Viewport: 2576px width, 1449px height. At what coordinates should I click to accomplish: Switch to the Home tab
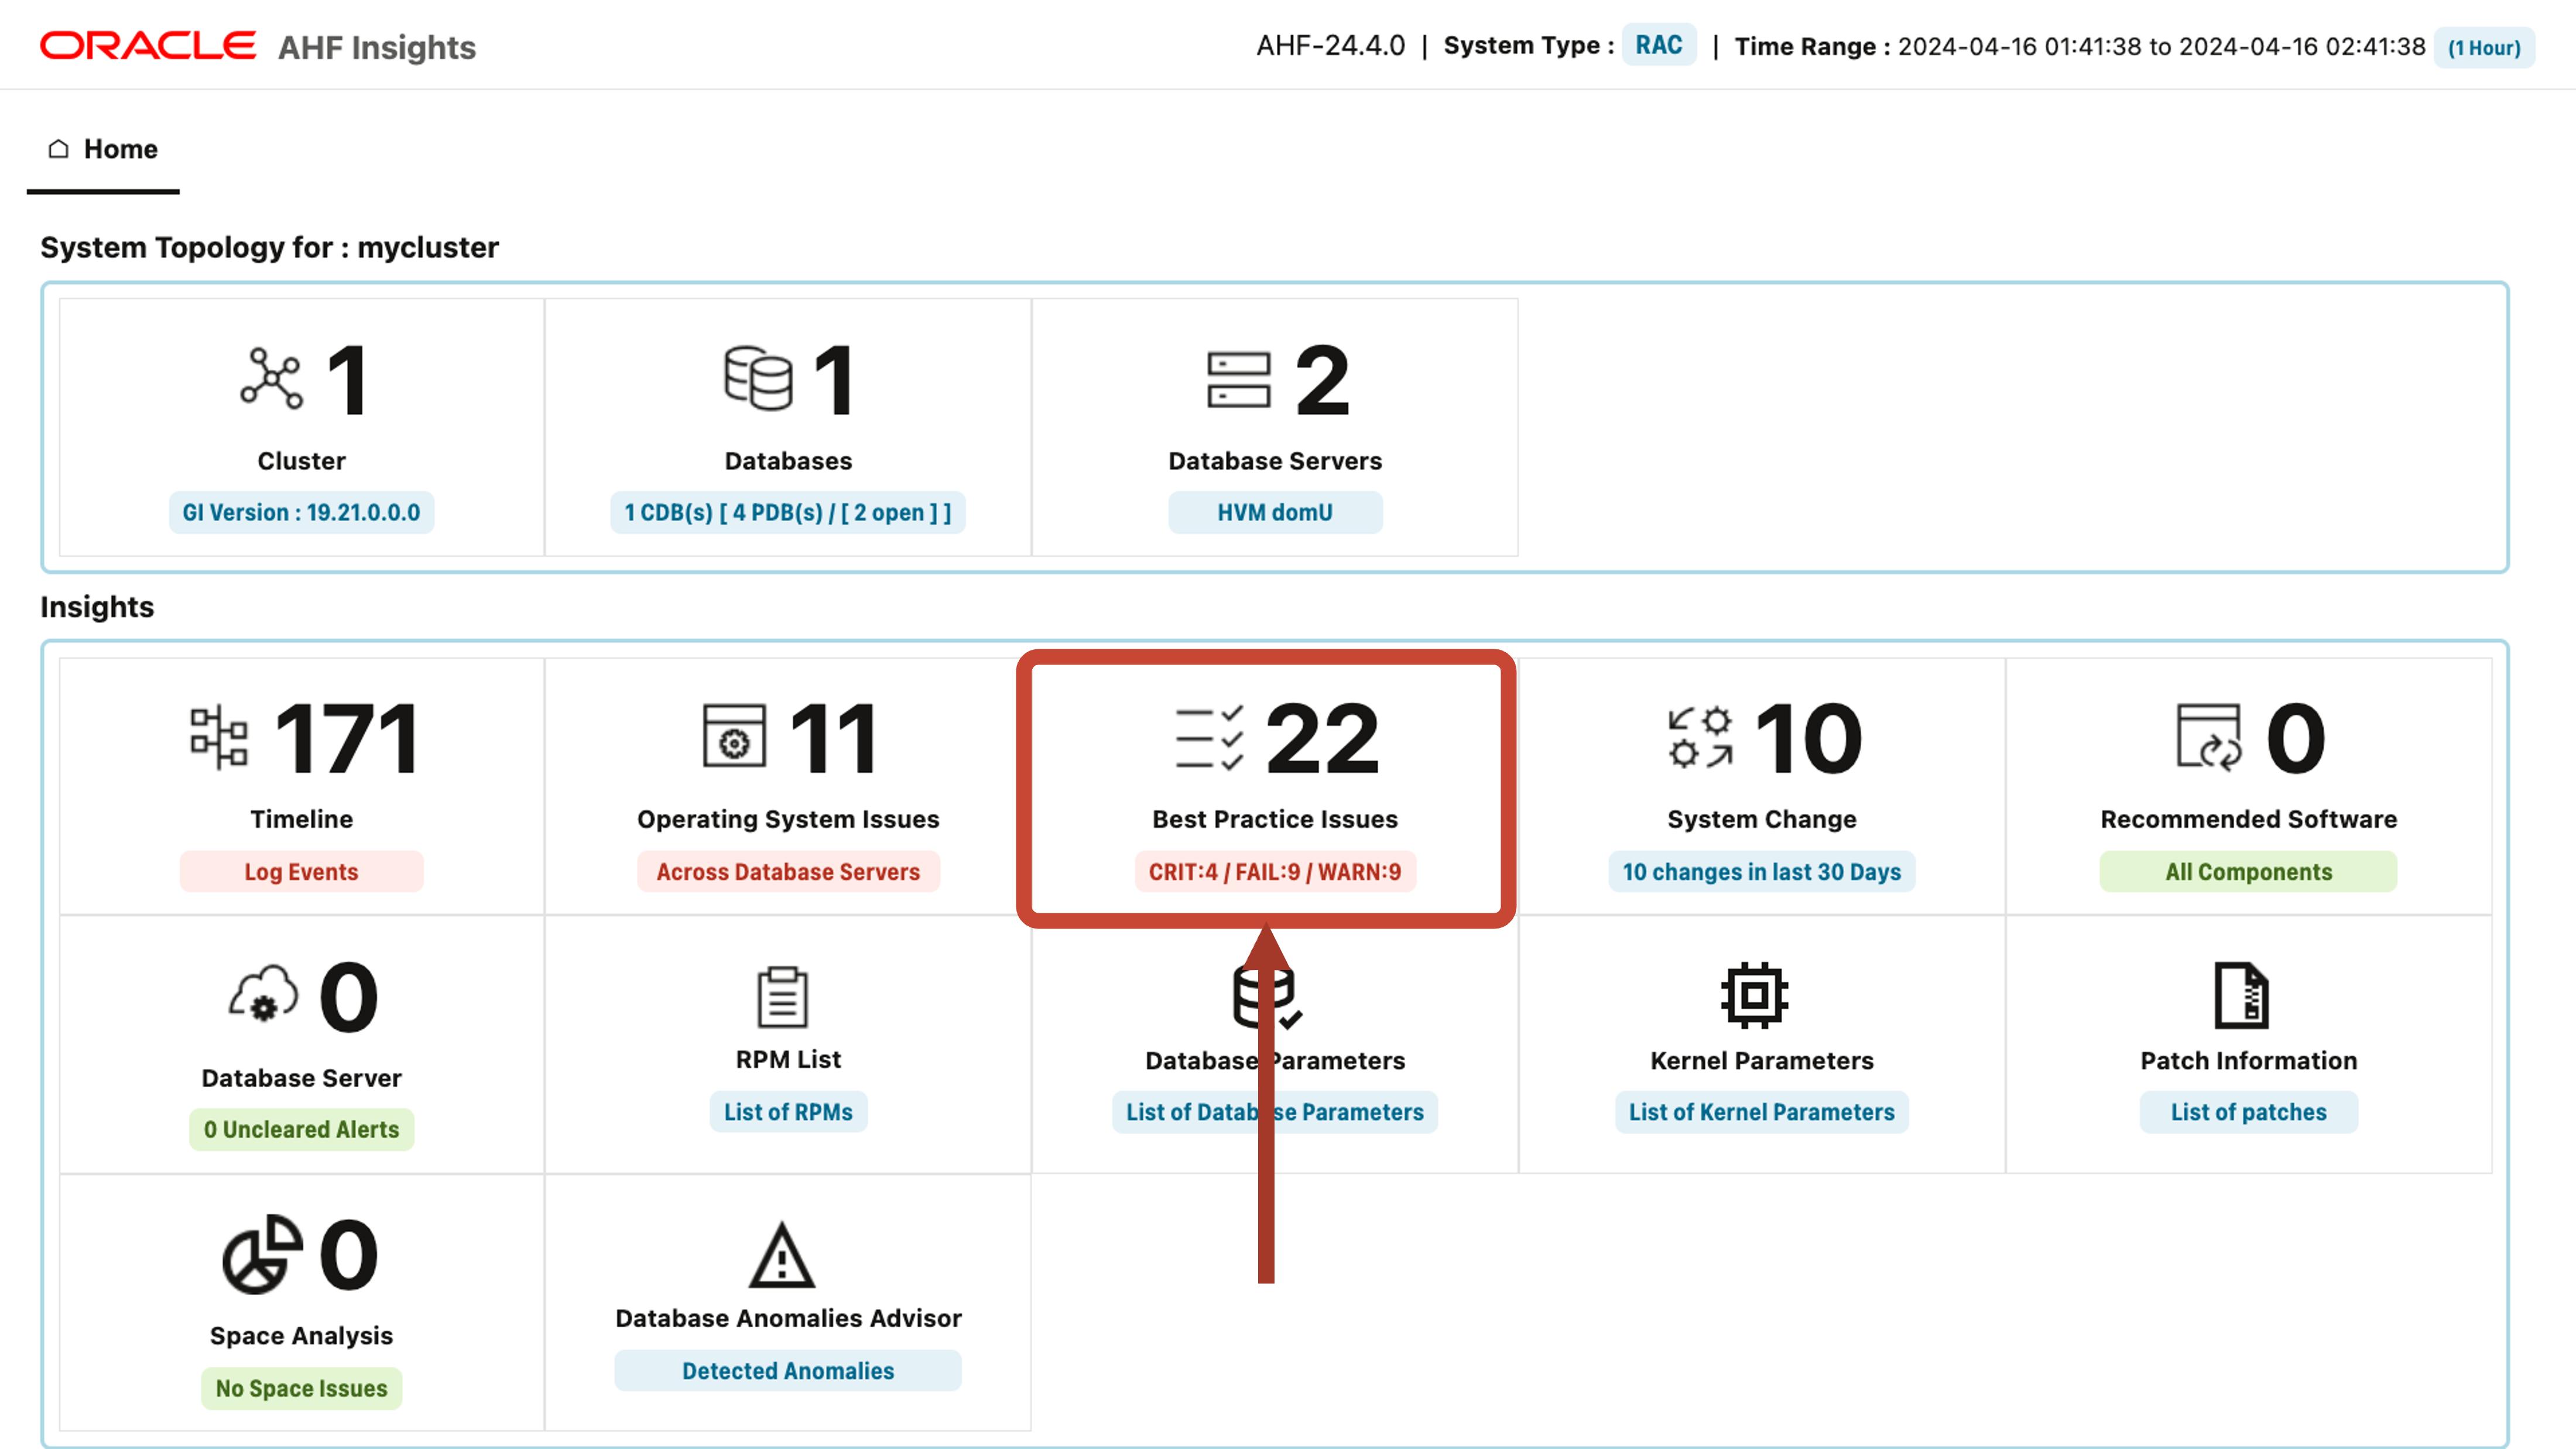point(103,148)
